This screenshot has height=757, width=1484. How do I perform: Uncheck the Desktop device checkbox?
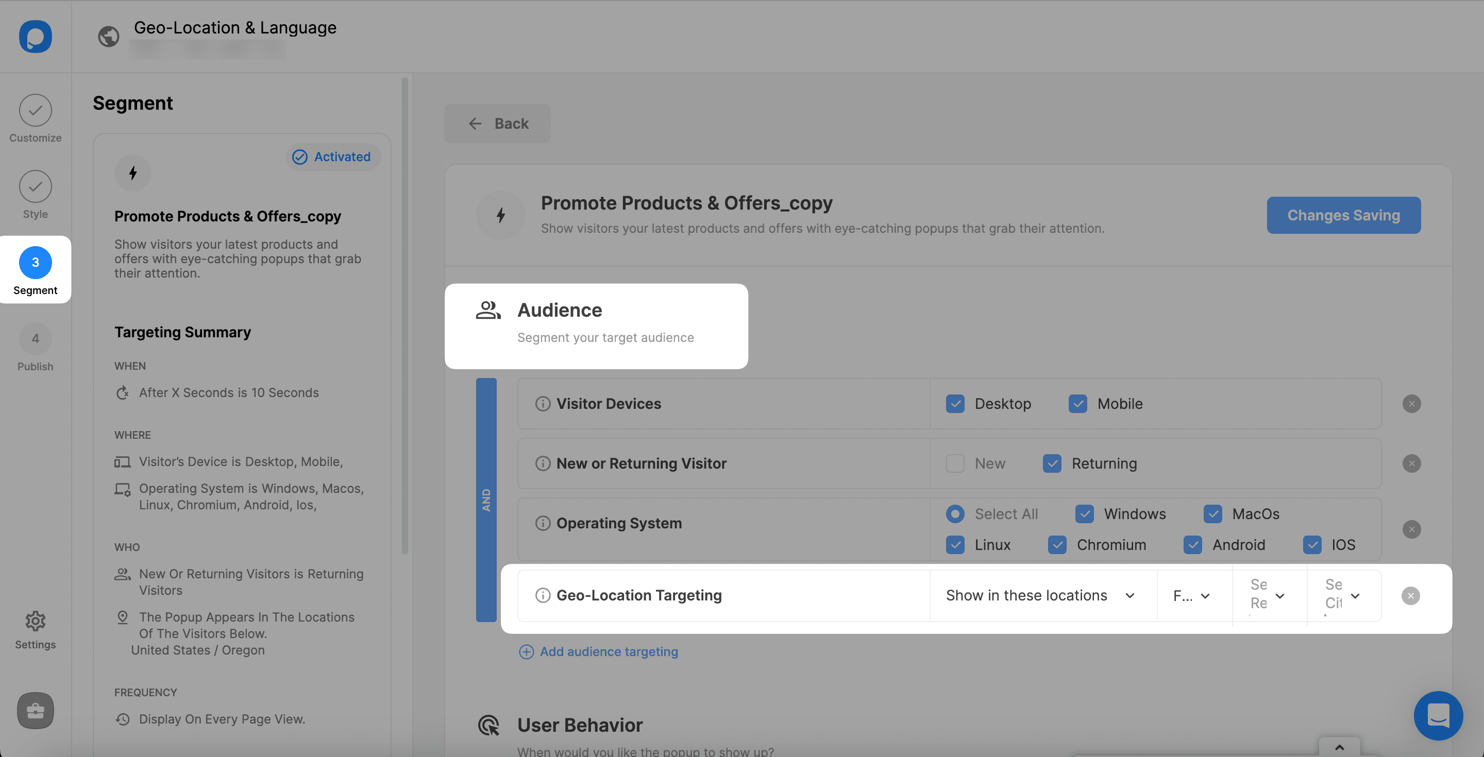point(955,404)
